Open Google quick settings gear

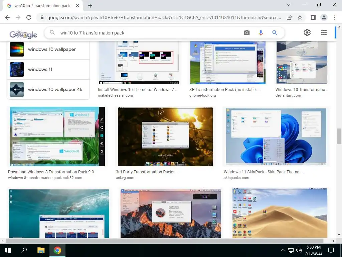(307, 32)
